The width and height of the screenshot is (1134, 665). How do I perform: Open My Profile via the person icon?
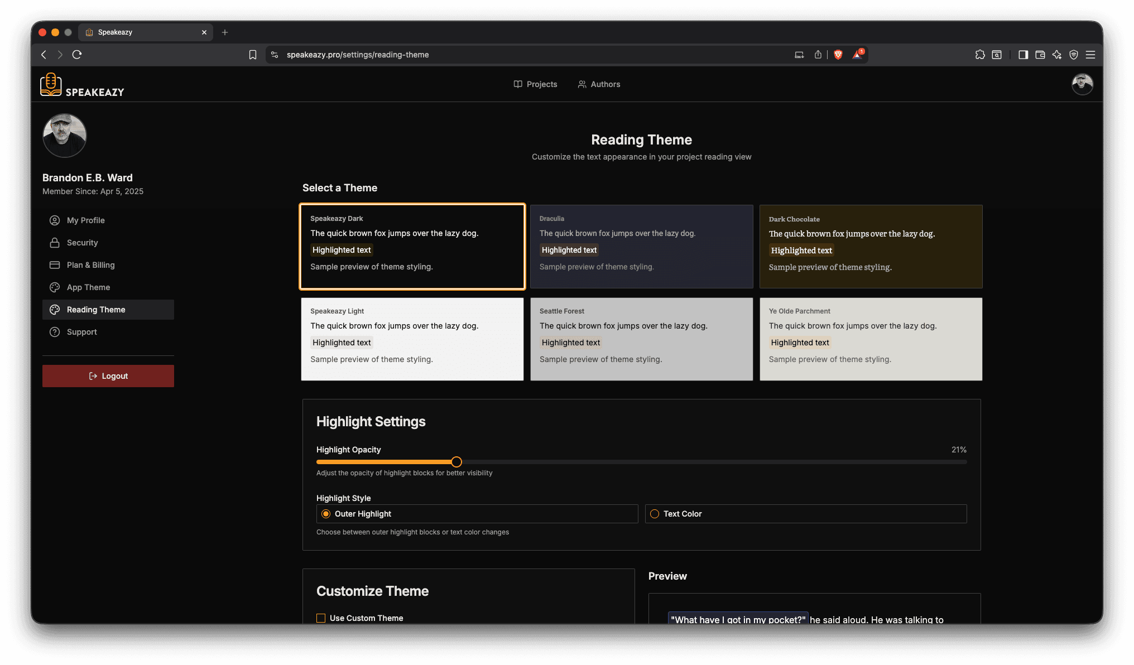coord(54,220)
